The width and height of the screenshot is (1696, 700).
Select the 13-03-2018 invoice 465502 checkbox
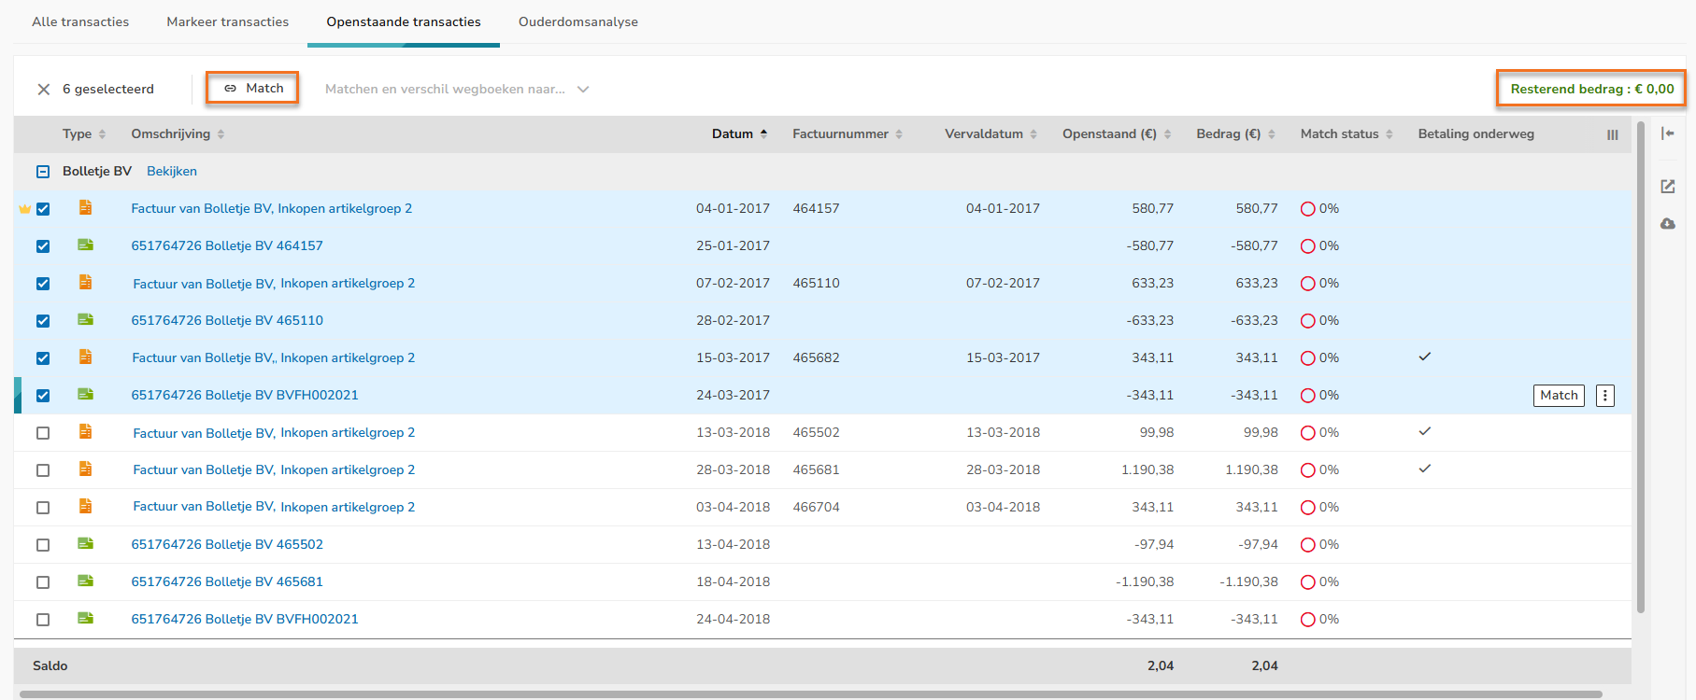43,433
